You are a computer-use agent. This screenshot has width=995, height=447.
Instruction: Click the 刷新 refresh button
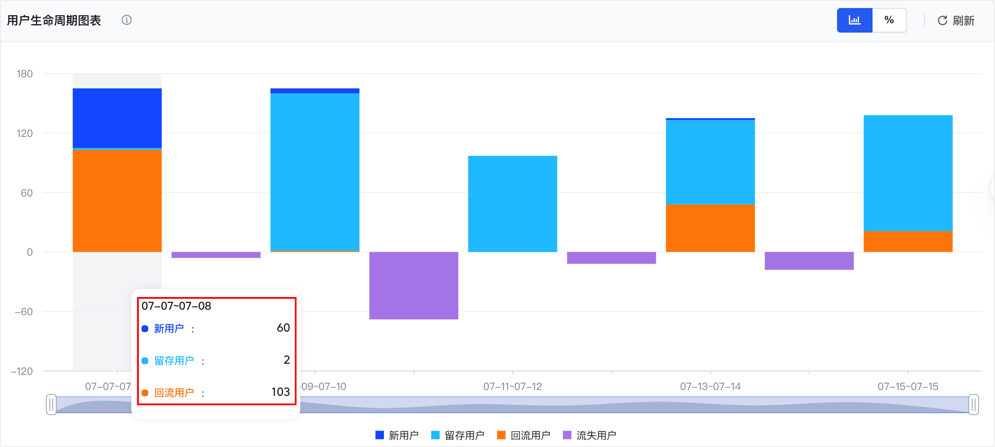956,20
